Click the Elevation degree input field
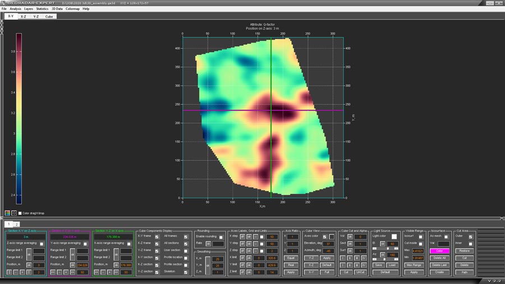The height and width of the screenshot is (284, 505). click(329, 244)
